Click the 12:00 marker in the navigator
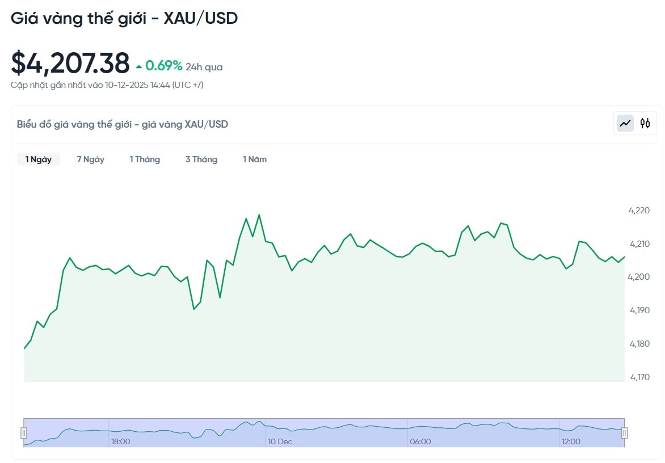Image resolution: width=665 pixels, height=463 pixels. (x=571, y=441)
